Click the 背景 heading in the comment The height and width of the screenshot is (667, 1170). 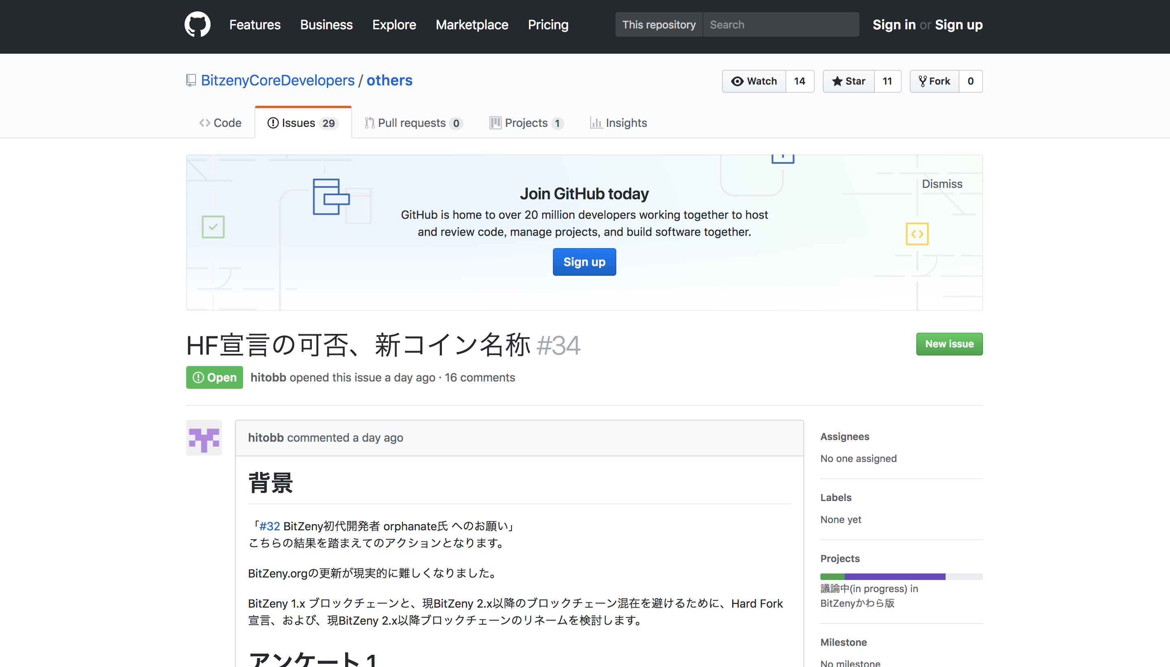coord(270,482)
